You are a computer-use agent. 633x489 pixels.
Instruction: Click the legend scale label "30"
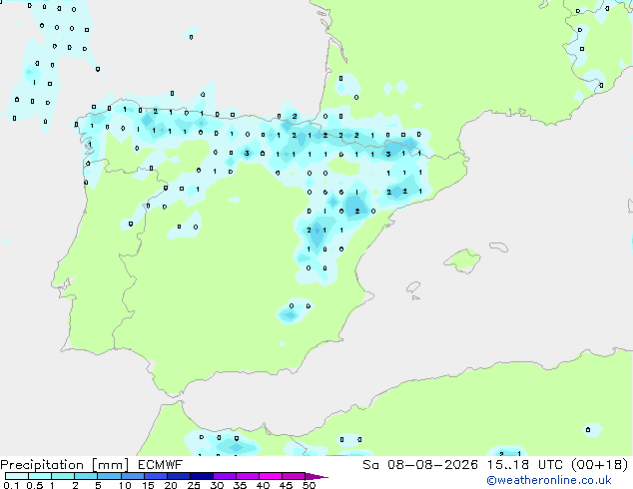coord(217,485)
